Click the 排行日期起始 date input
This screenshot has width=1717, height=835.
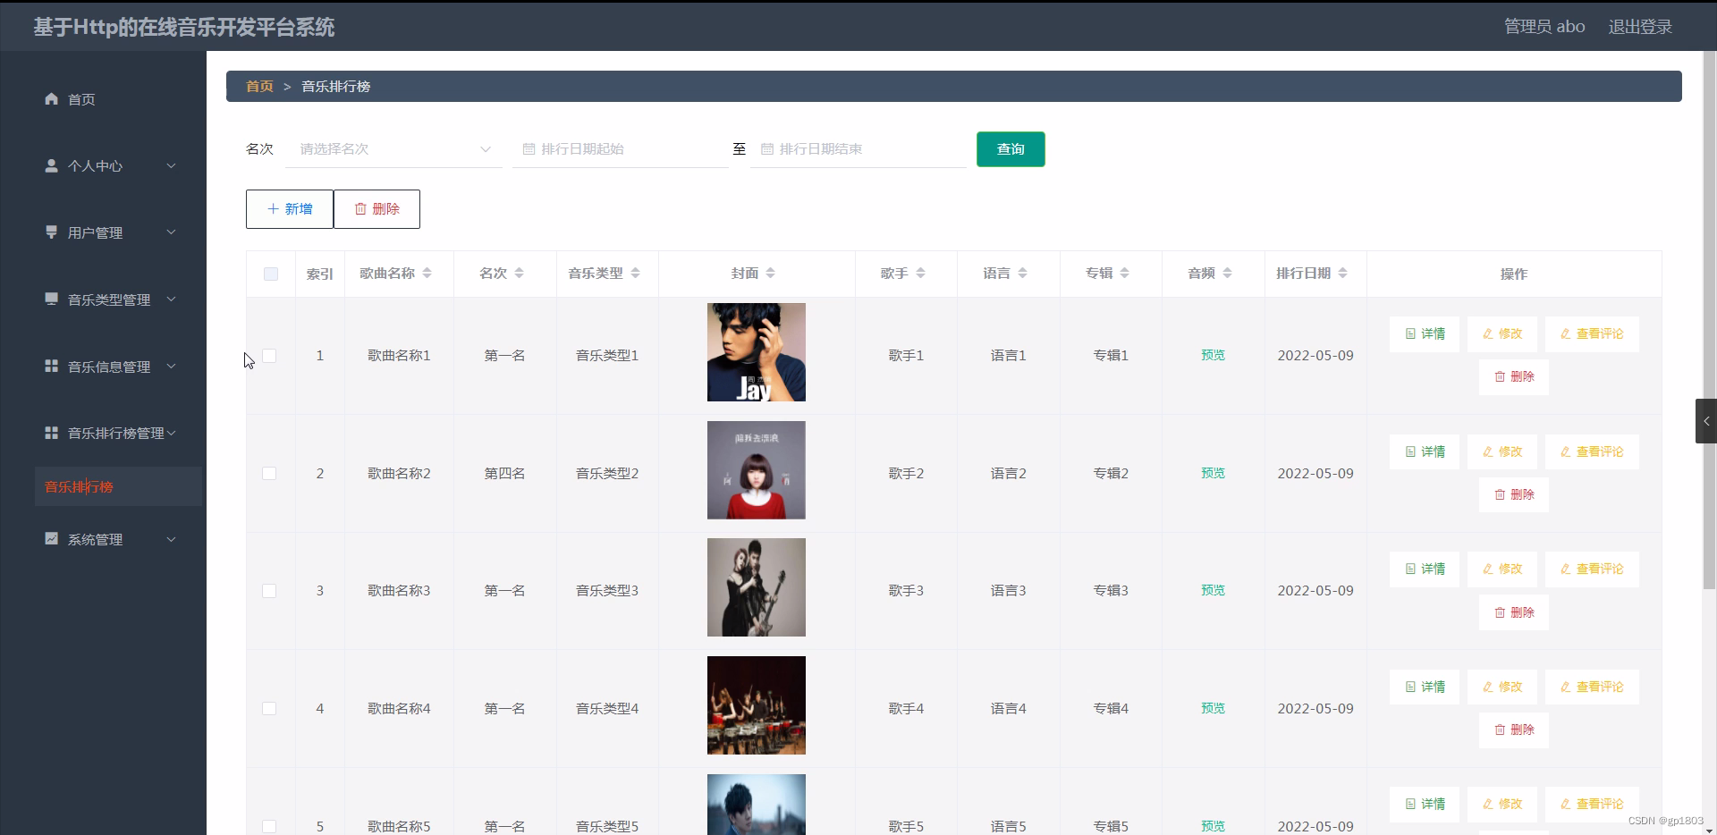coord(621,149)
